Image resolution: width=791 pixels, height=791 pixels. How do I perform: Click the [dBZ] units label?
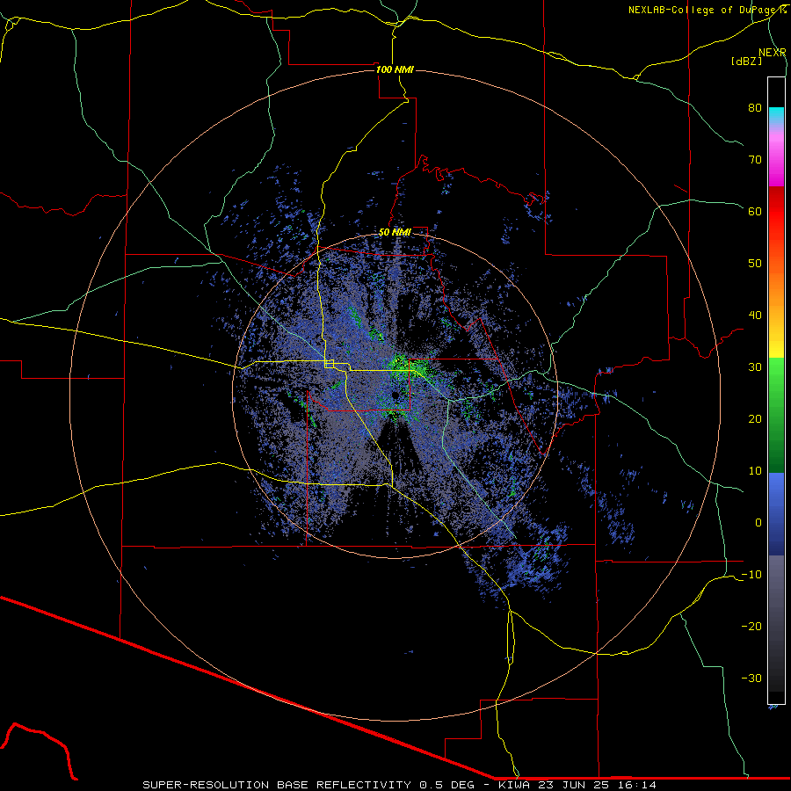pos(746,61)
